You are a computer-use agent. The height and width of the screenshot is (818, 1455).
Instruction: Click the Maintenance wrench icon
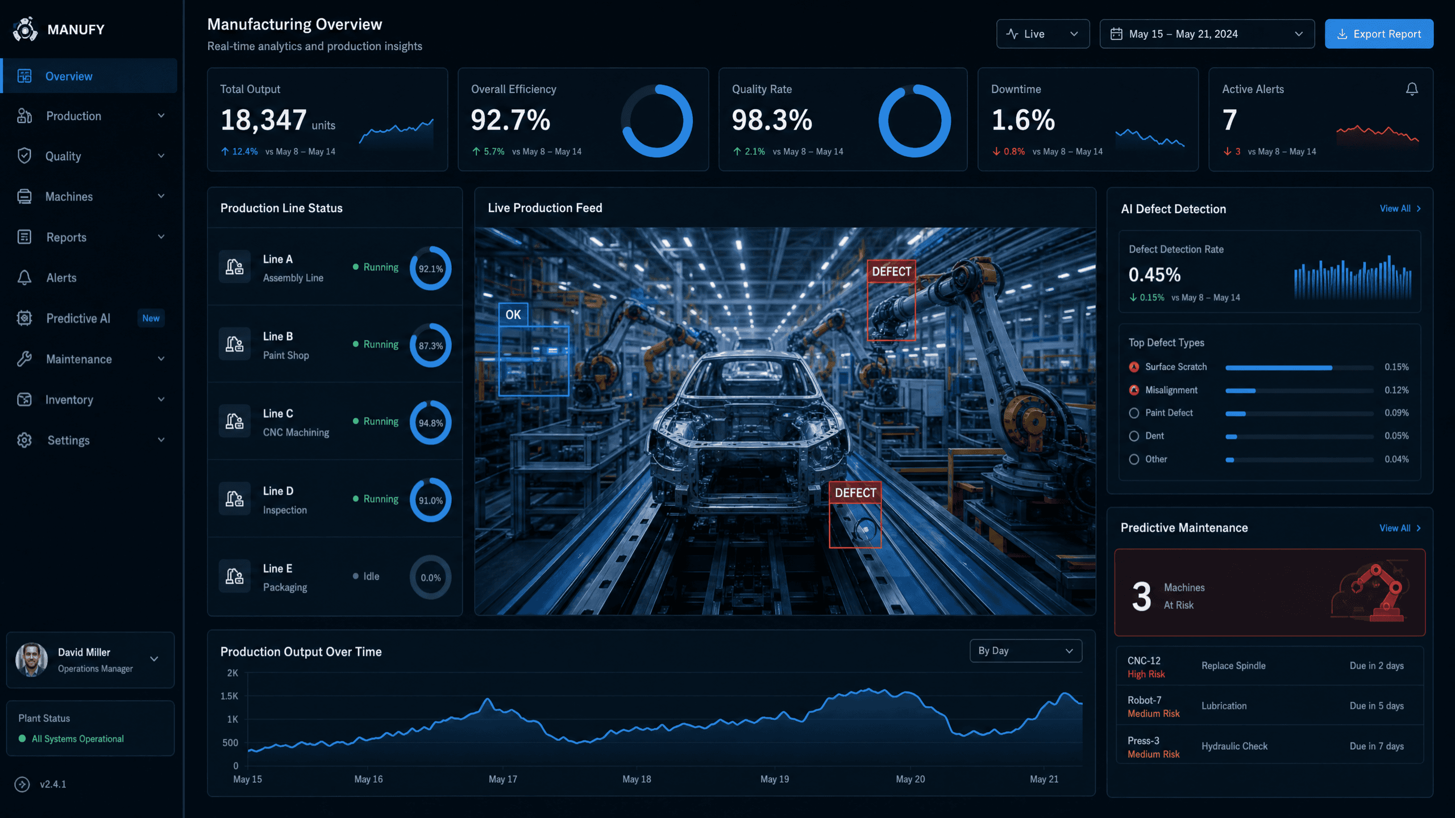coord(24,359)
